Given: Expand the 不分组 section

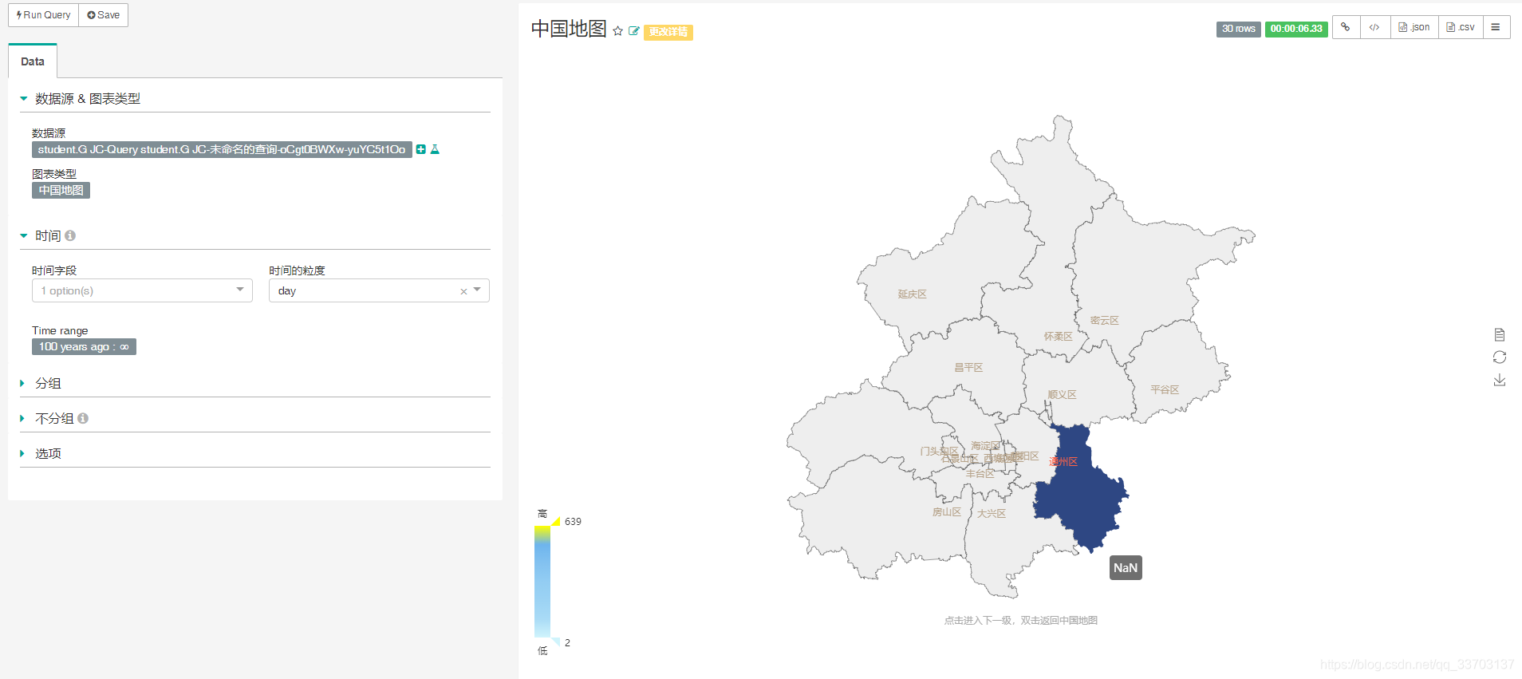Looking at the screenshot, I should [x=53, y=418].
